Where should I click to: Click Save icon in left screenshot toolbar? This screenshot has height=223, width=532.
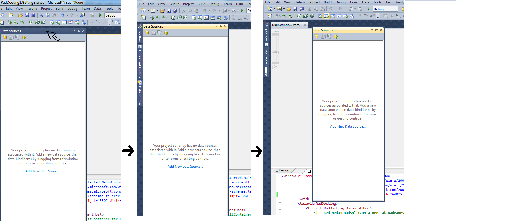[x=27, y=15]
